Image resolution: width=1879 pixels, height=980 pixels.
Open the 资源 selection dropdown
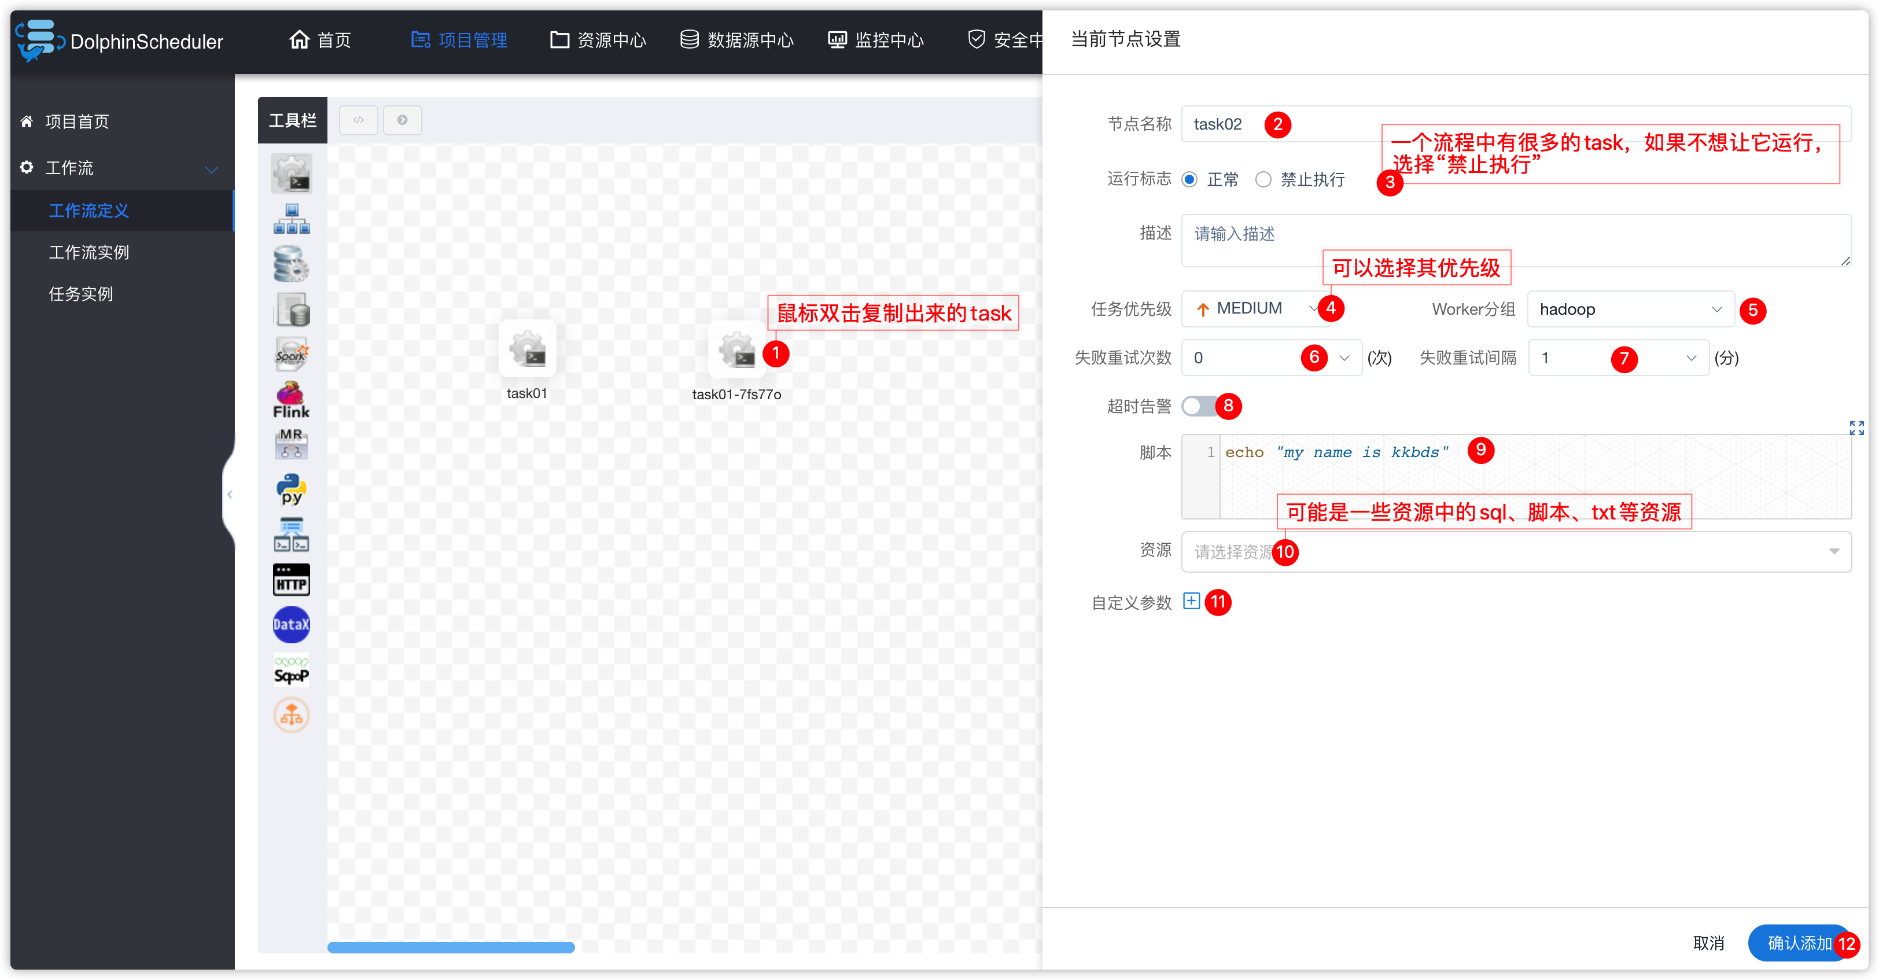point(1516,552)
